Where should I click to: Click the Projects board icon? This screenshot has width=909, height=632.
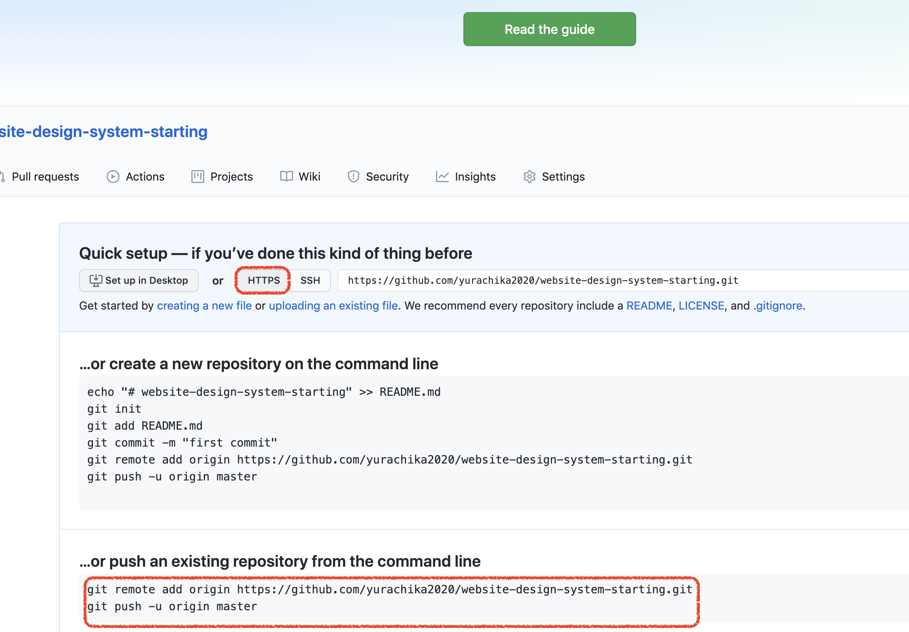point(197,177)
